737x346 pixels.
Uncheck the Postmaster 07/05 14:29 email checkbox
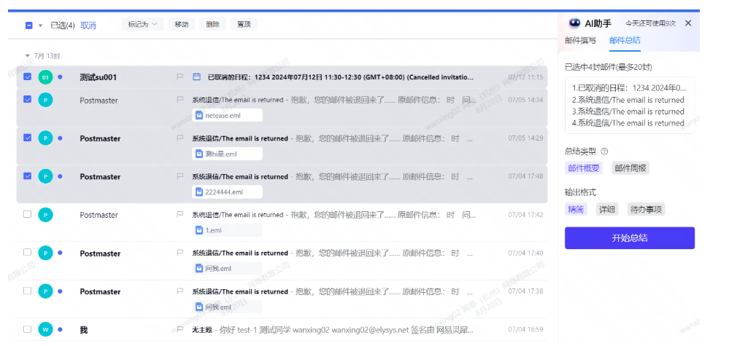(27, 138)
